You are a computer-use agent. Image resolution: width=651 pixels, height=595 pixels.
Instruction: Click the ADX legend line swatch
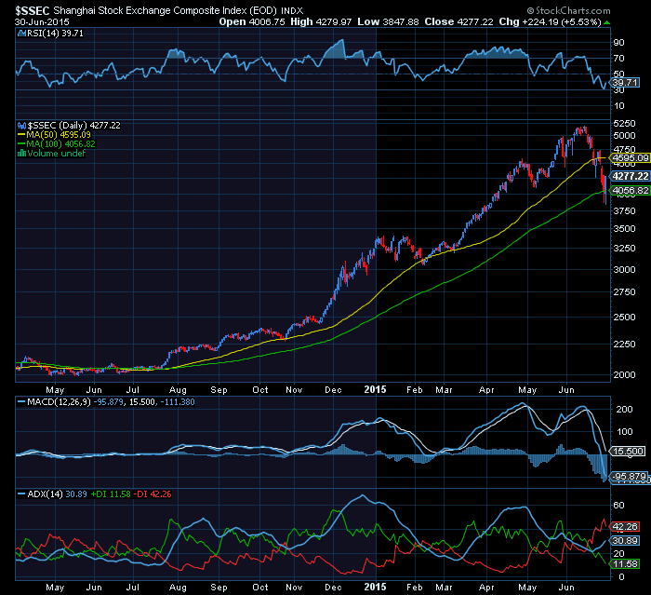pyautogui.click(x=21, y=494)
